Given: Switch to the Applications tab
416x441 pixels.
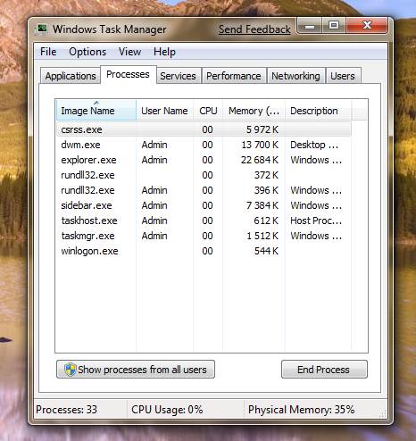Looking at the screenshot, I should pos(71,76).
